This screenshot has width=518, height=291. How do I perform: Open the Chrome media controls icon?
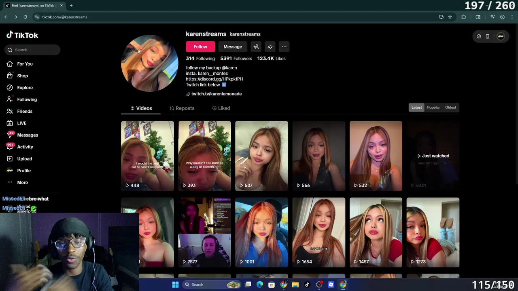point(493,17)
